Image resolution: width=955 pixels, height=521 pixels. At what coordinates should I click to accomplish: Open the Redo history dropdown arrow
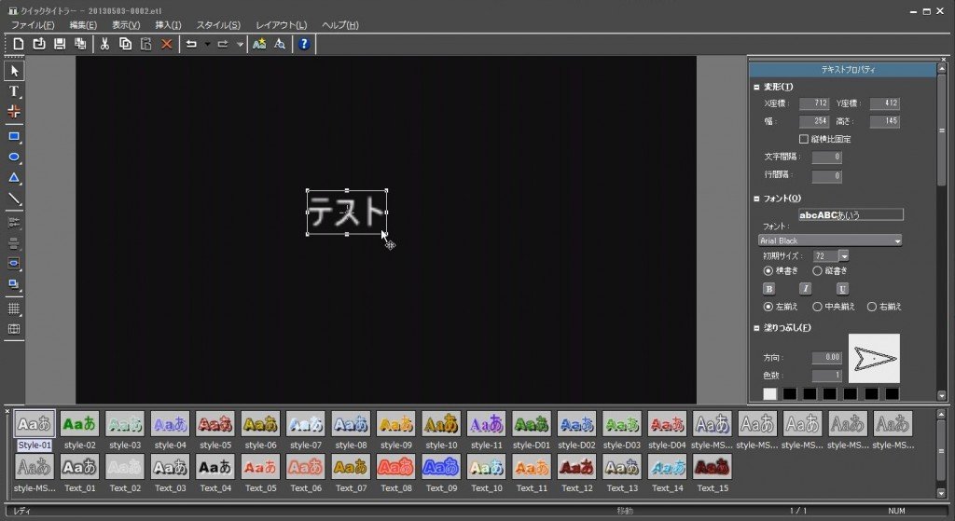point(240,44)
